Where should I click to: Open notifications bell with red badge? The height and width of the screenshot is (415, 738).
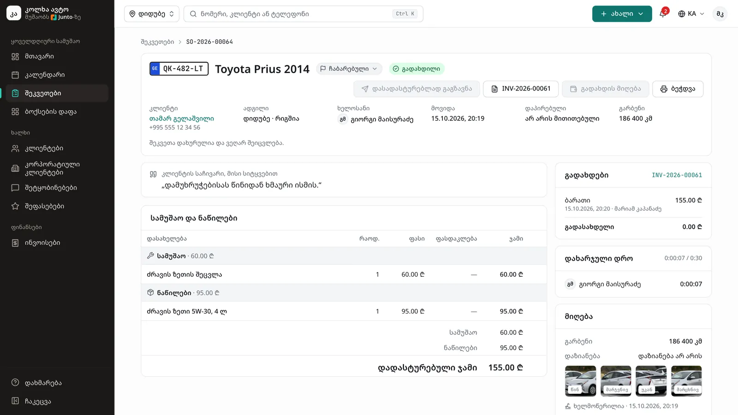663,14
